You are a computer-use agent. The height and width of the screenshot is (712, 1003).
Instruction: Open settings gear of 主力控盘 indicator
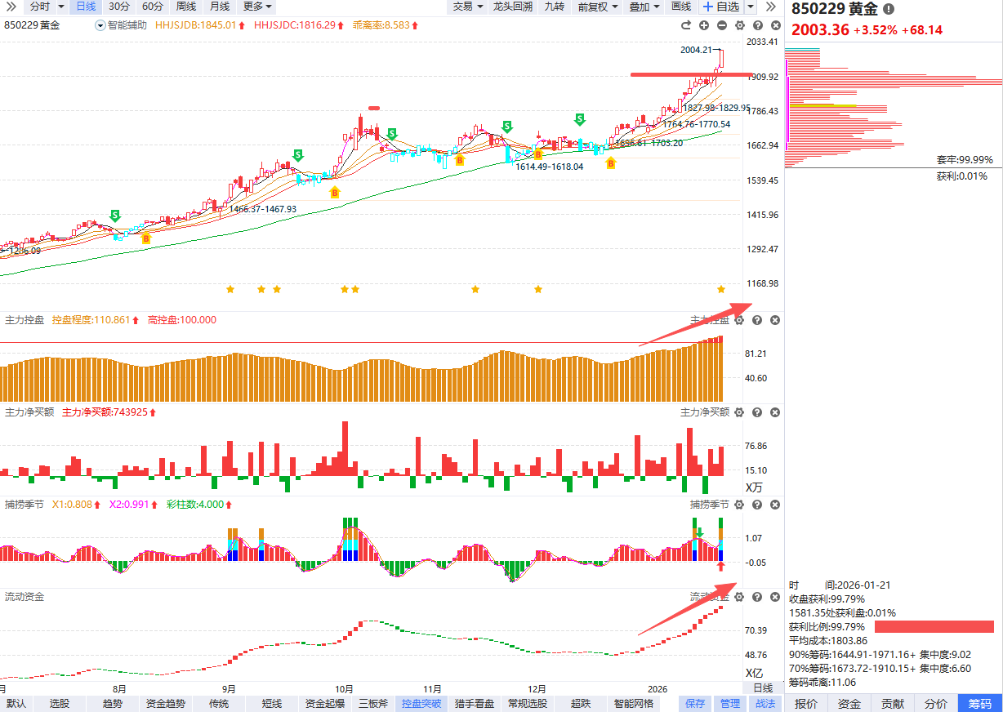(739, 320)
